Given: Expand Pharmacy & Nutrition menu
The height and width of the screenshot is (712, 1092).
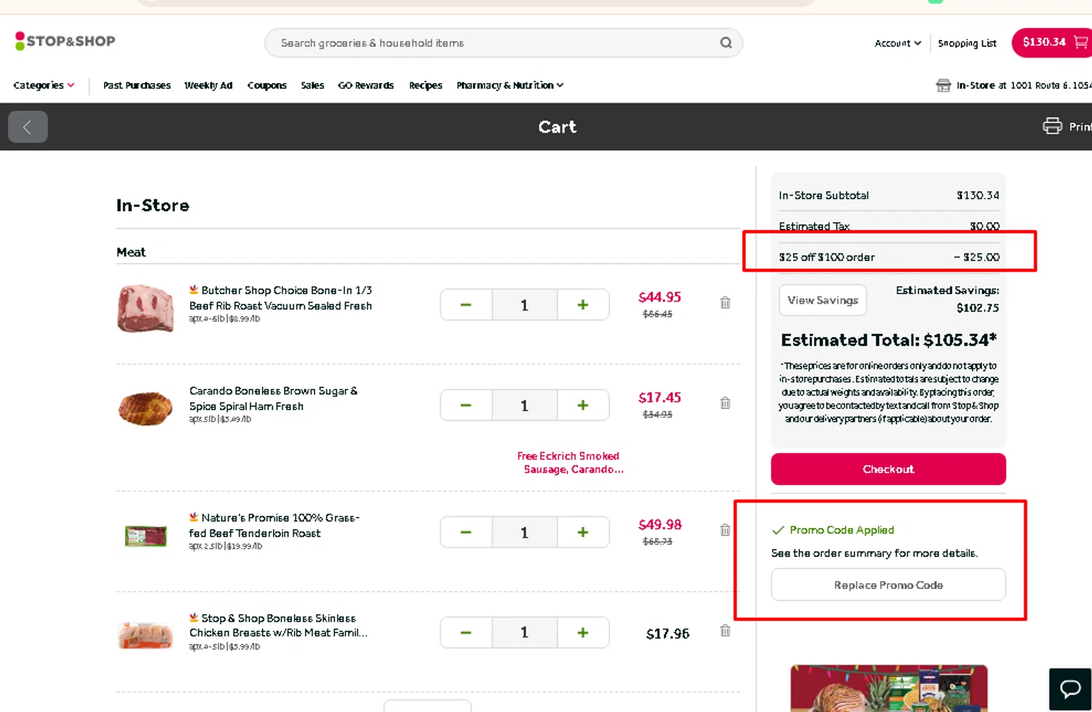Looking at the screenshot, I should click(x=510, y=85).
